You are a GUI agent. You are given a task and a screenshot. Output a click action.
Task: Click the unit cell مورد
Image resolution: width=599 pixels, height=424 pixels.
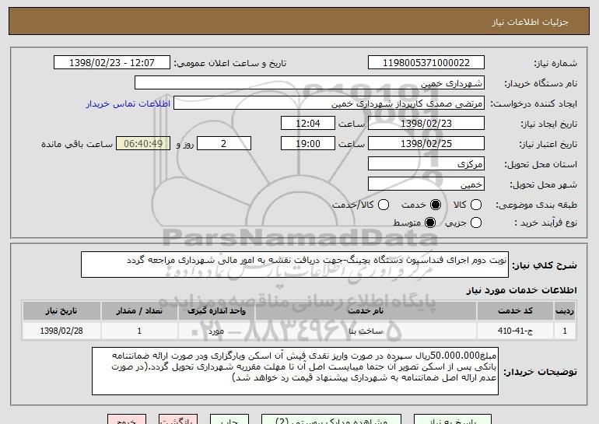[x=216, y=331]
